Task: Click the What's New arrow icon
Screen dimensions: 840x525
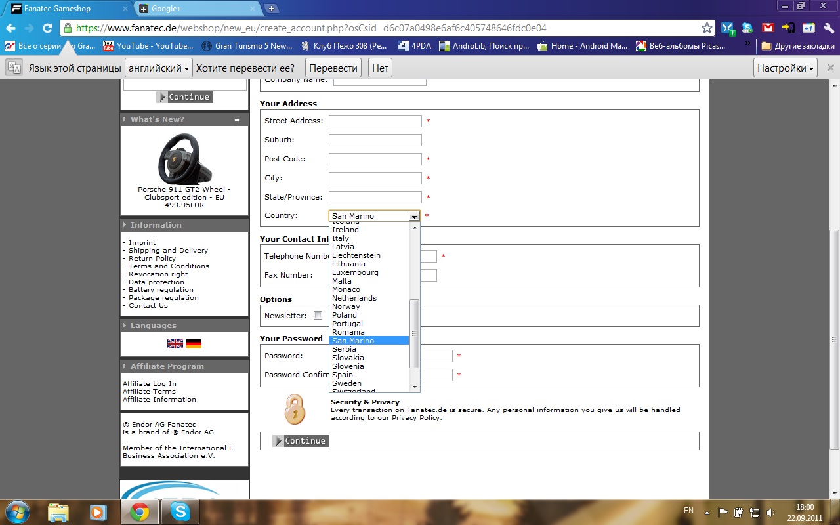Action: pos(237,119)
